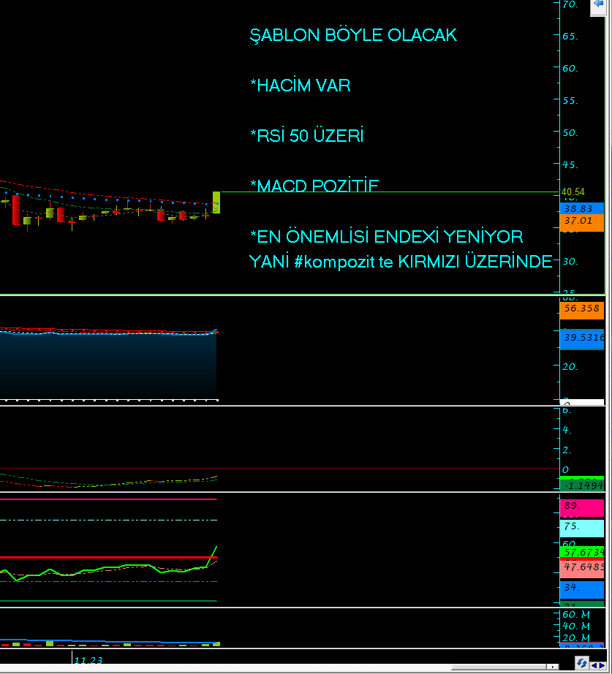Image resolution: width=612 pixels, height=674 pixels.
Task: Click the orange 37.01 price tag
Action: (x=582, y=222)
